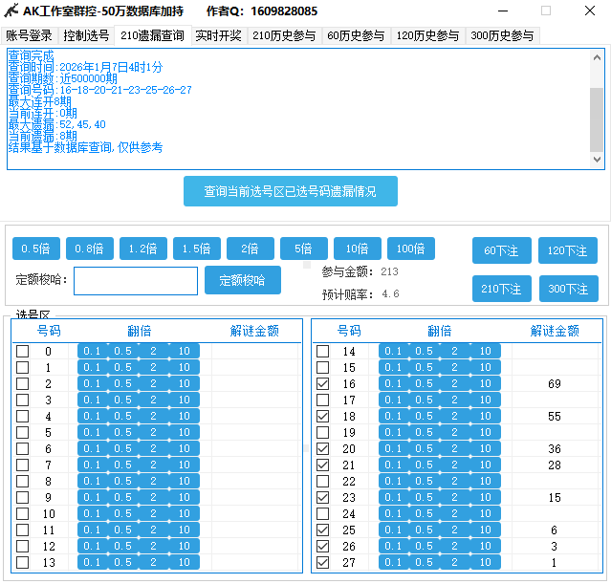Click the 查询当前选号区已选号码遗漏情况 button
Image resolution: width=611 pixels, height=584 pixels.
point(290,191)
